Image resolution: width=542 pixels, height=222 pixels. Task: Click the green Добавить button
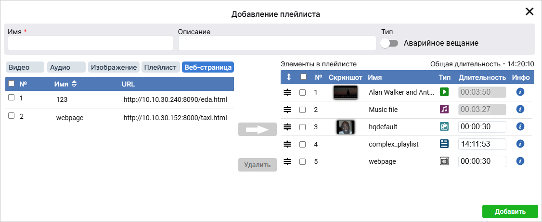pos(510,211)
